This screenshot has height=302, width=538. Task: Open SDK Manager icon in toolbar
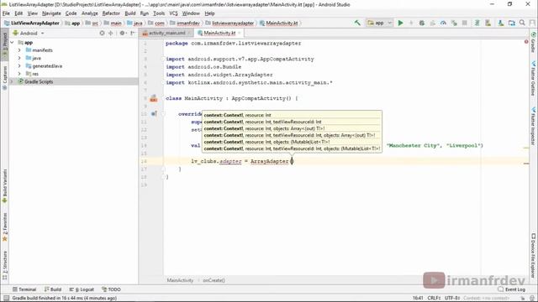click(501, 23)
